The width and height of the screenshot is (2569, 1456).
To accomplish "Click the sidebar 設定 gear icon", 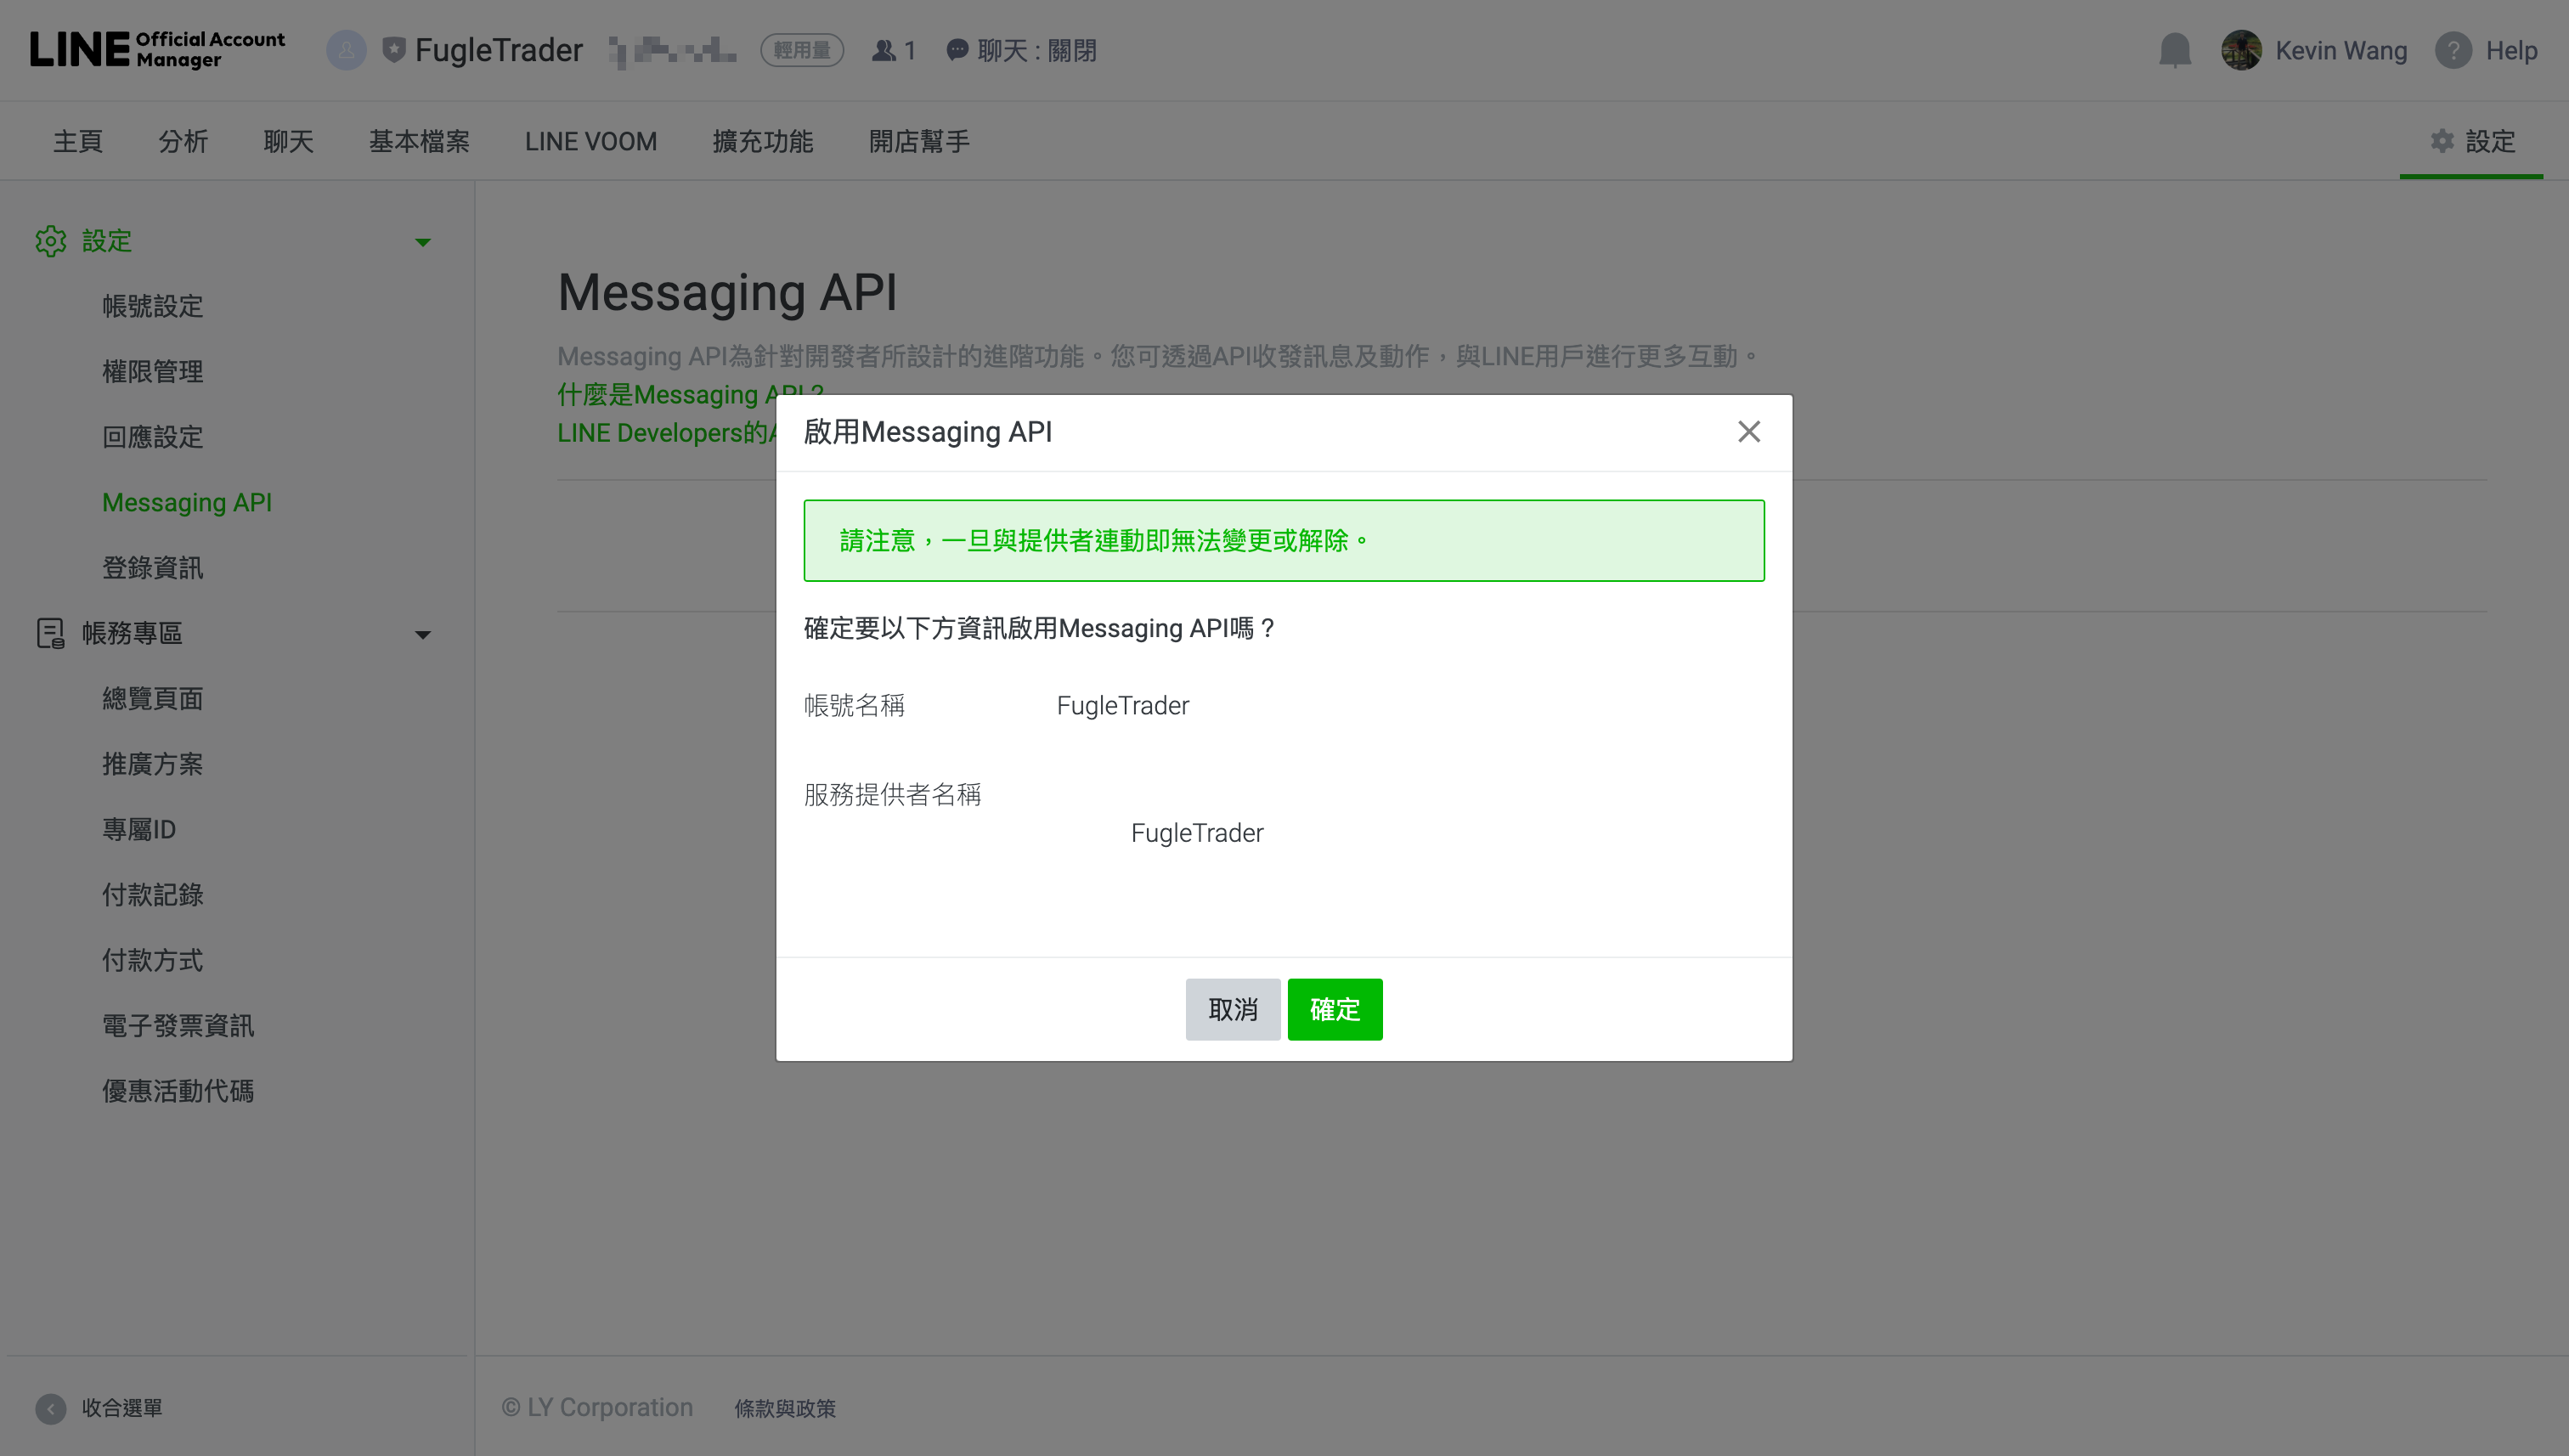I will pyautogui.click(x=50, y=241).
